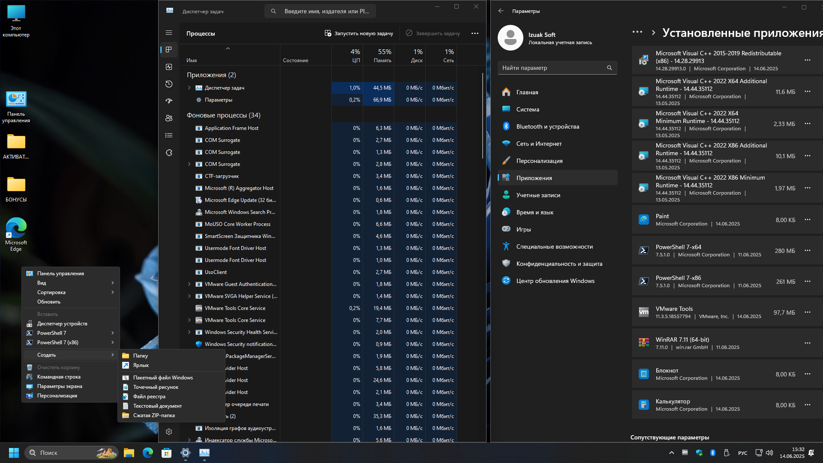Click Завершить задачу button

tap(433, 33)
